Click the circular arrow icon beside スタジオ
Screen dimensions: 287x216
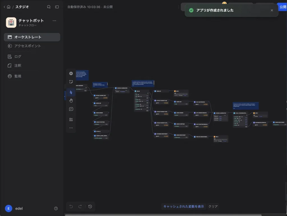[49, 7]
